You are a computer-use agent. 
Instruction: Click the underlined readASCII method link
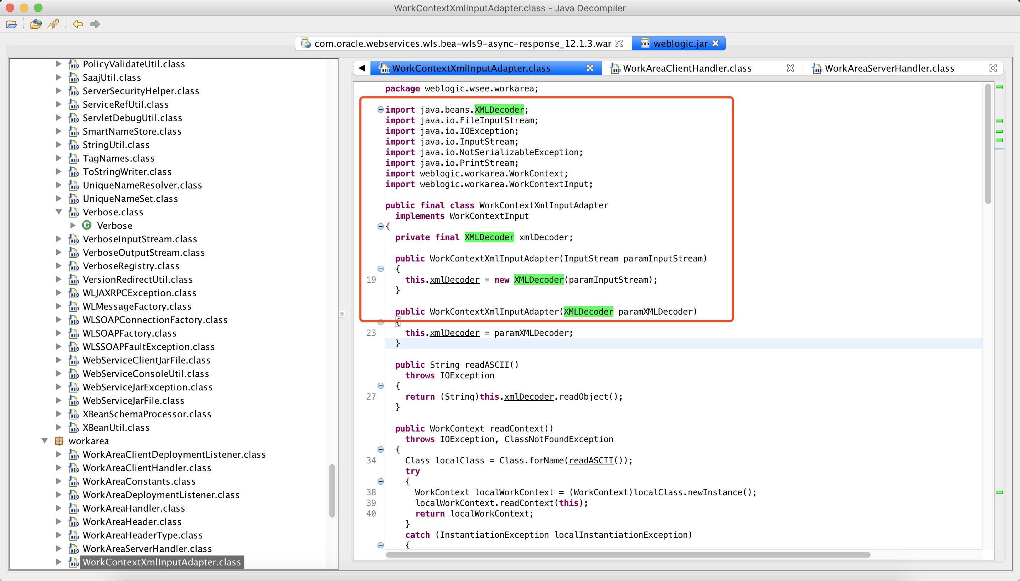(x=591, y=461)
